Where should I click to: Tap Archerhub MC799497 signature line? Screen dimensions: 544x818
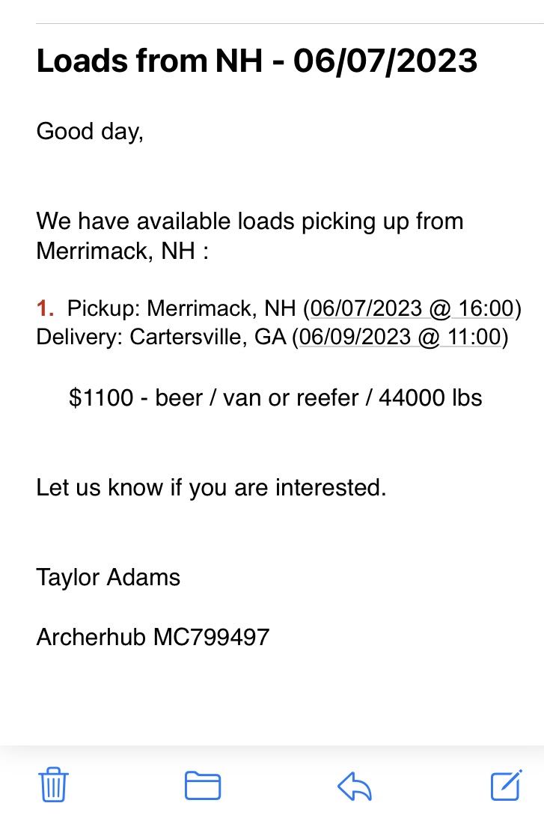pyautogui.click(x=153, y=637)
